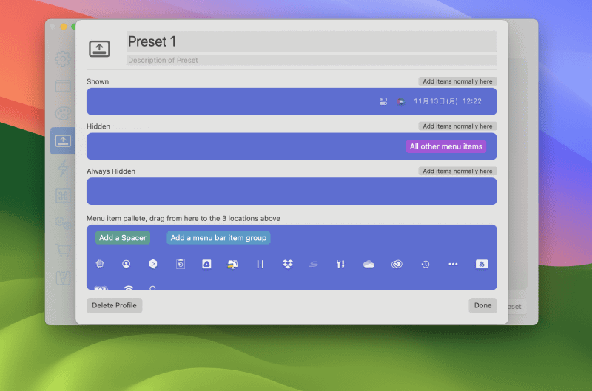The width and height of the screenshot is (592, 391).
Task: Select the Creative Cloud icon in palette
Action: 397,265
